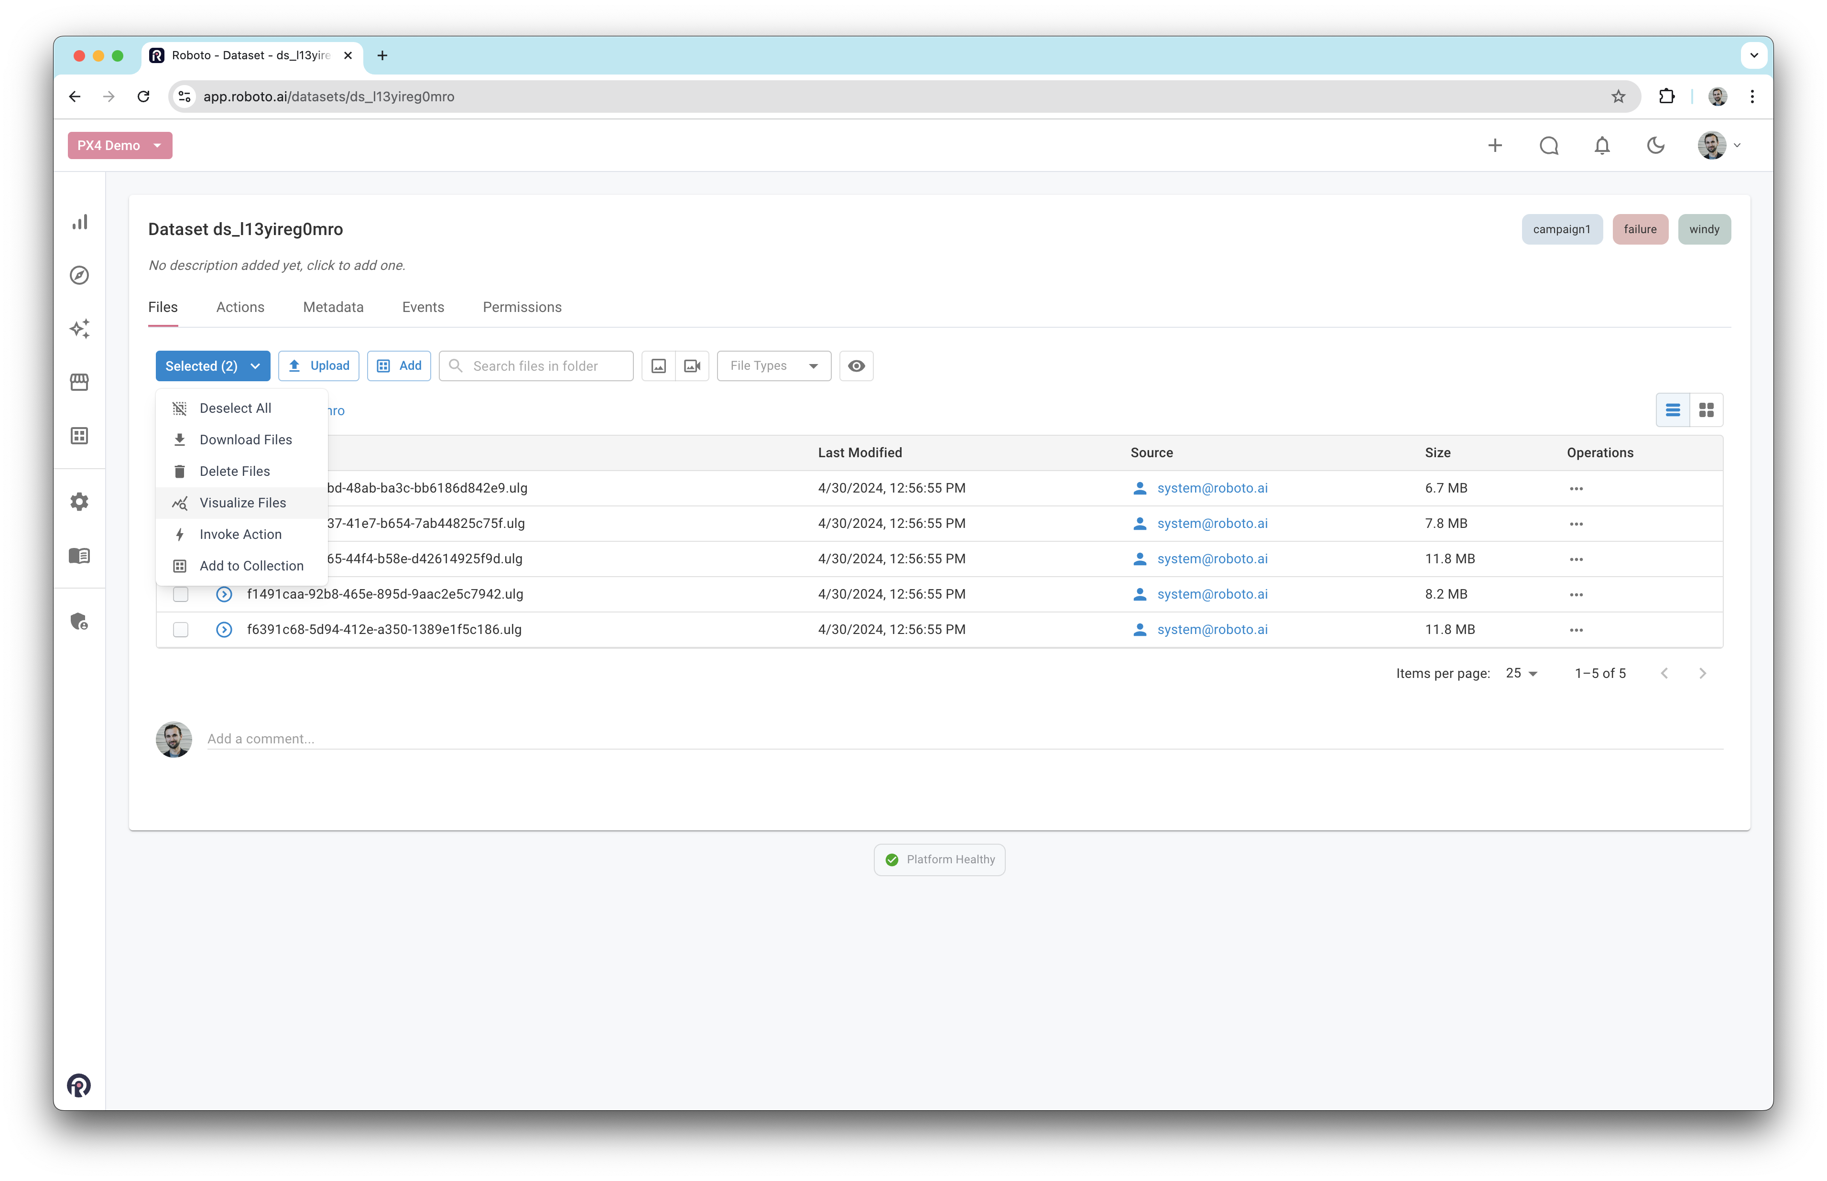Switch to dark mode moon icon
The width and height of the screenshot is (1827, 1181).
[x=1655, y=146]
